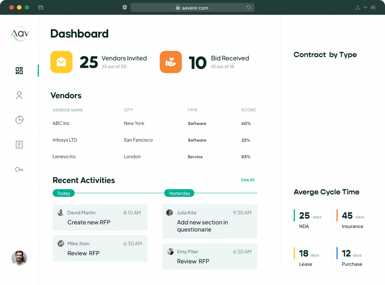Screen dimensions: 385x285
Task: Click the 83% score value
Action: (x=246, y=157)
